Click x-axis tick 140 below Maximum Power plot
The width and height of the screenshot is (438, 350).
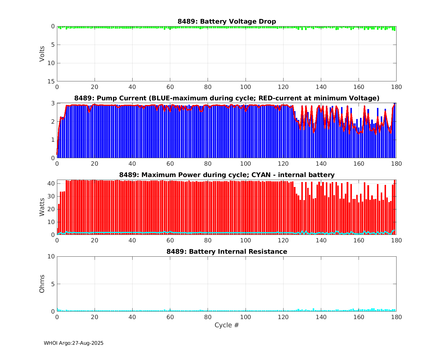(x=321, y=241)
